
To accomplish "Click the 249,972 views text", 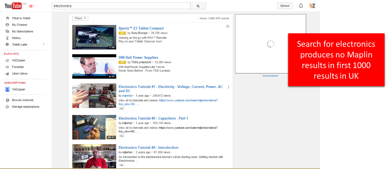I will coord(161,96).
